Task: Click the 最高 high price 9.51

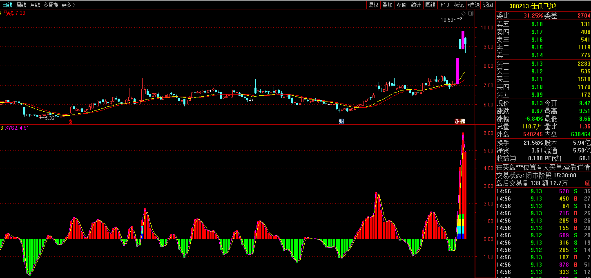Action: (584, 111)
